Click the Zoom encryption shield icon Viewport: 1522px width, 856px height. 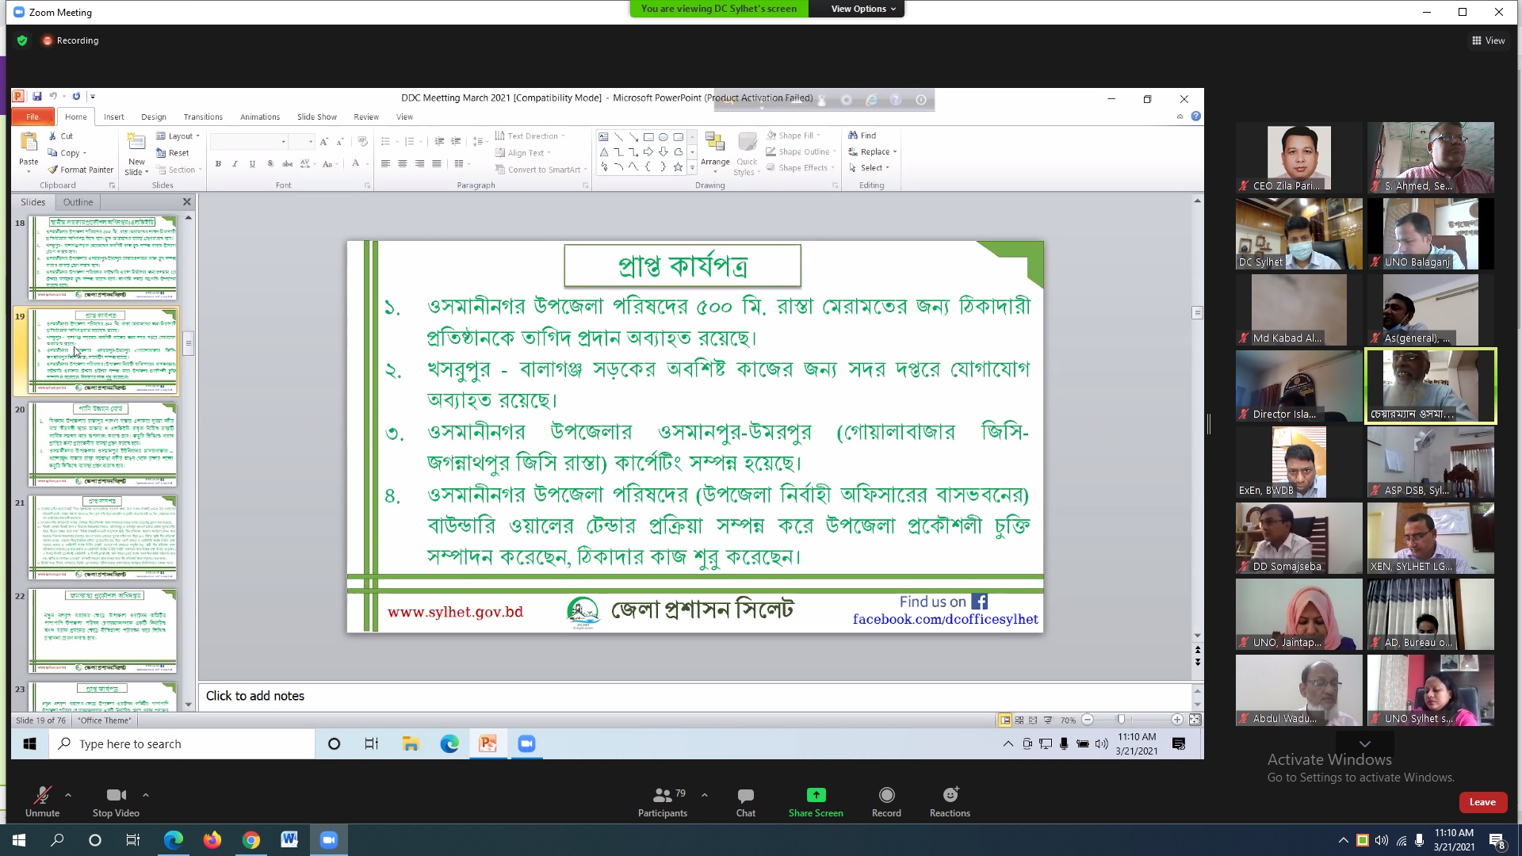tap(22, 40)
